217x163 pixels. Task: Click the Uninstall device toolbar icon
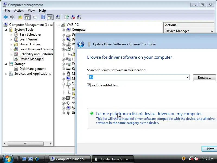[73, 17]
